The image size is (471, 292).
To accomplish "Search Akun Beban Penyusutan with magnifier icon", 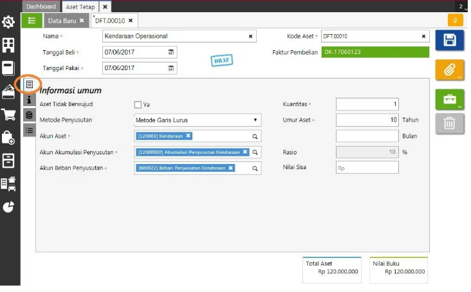I will pos(255,169).
